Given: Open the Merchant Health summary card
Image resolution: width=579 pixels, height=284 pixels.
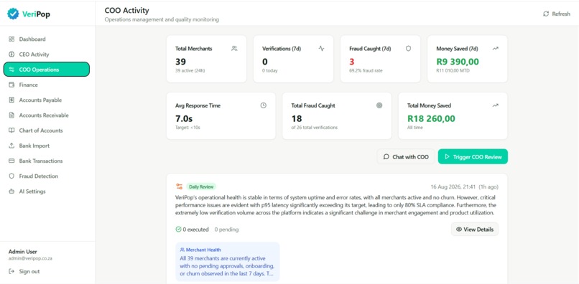Looking at the screenshot, I should click(x=228, y=262).
